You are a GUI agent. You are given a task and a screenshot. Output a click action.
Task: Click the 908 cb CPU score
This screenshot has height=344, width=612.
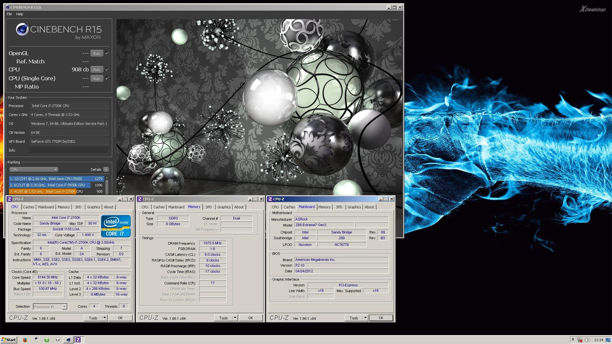click(x=80, y=69)
